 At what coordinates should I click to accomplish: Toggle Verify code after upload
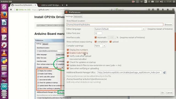coord(68,56)
